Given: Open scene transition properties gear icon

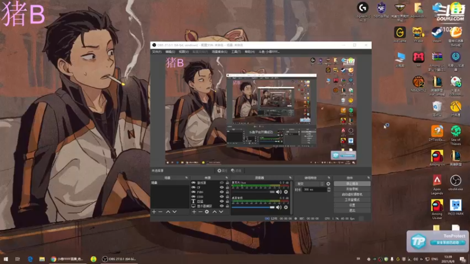Looking at the screenshot, I should tap(328, 184).
